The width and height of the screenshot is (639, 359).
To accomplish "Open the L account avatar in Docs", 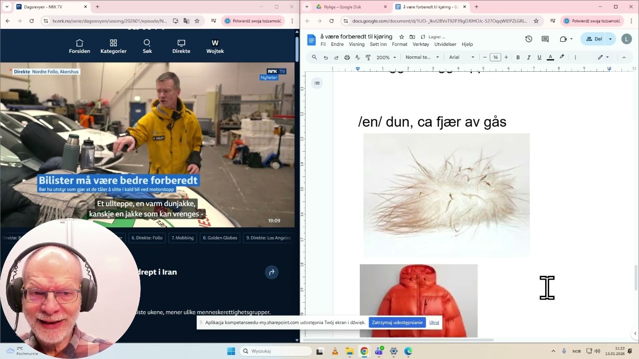I will pos(627,39).
